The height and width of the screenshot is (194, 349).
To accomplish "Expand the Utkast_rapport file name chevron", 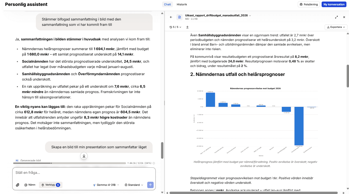I will [x=250, y=16].
